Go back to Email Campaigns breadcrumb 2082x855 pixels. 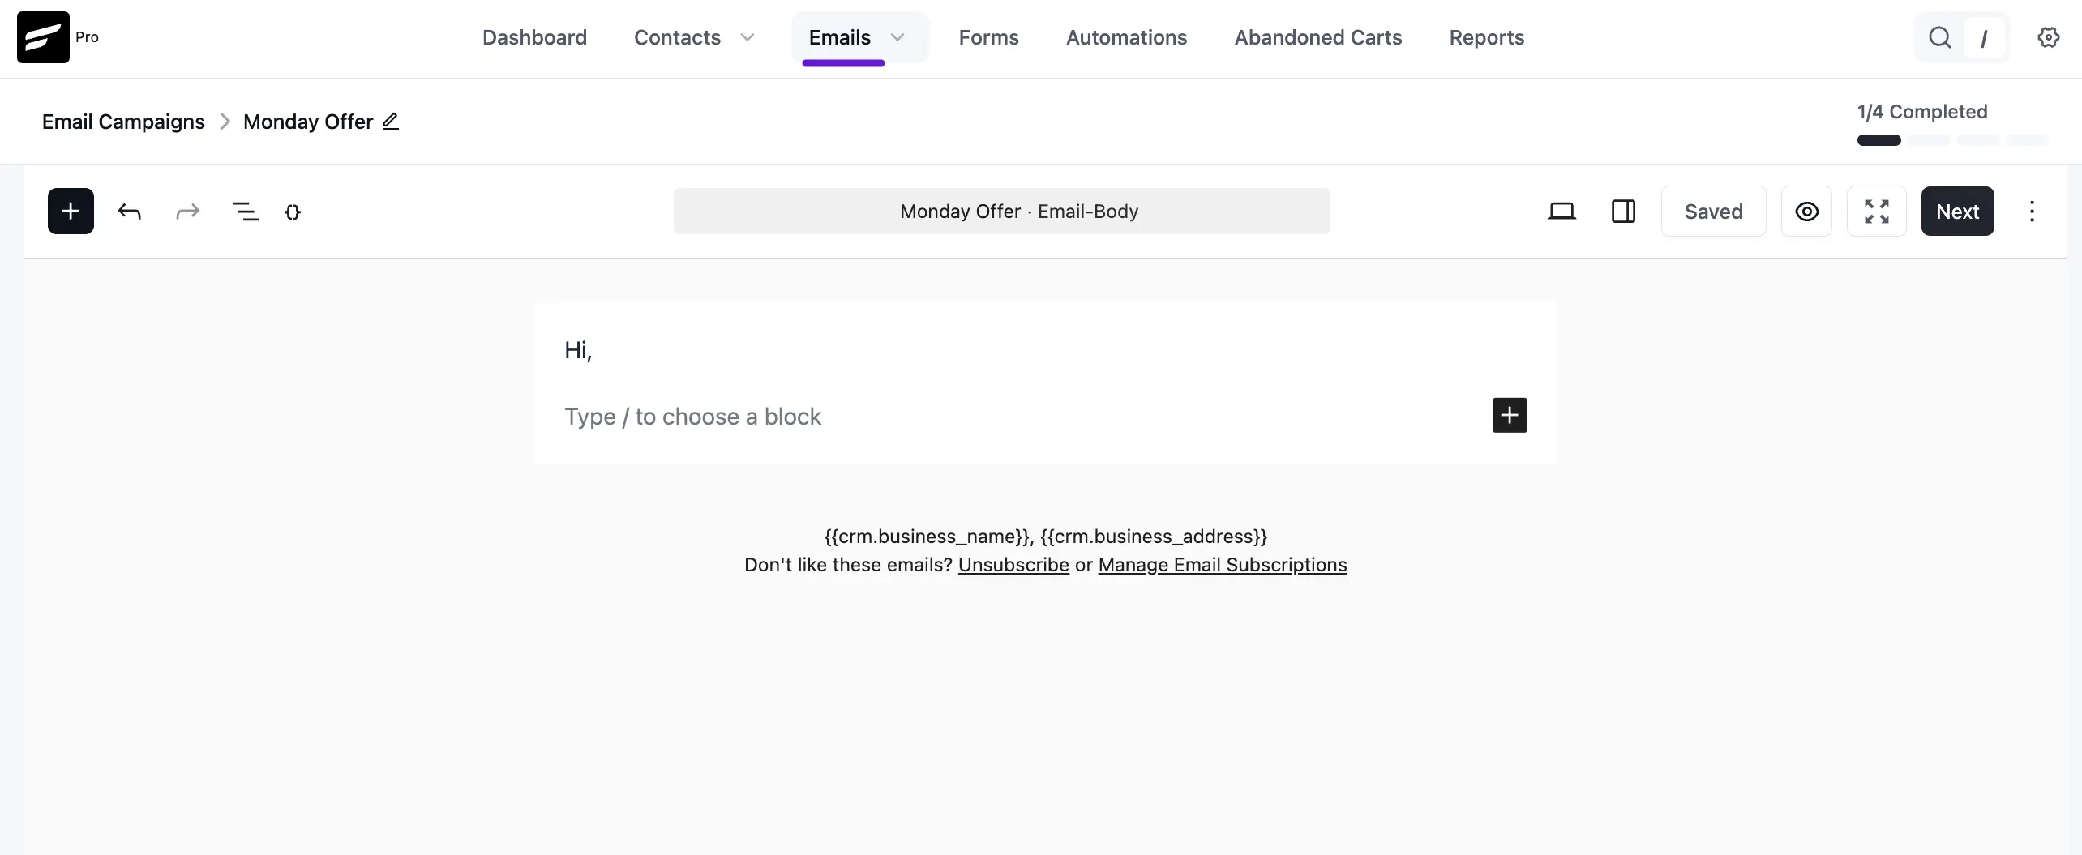click(x=123, y=122)
